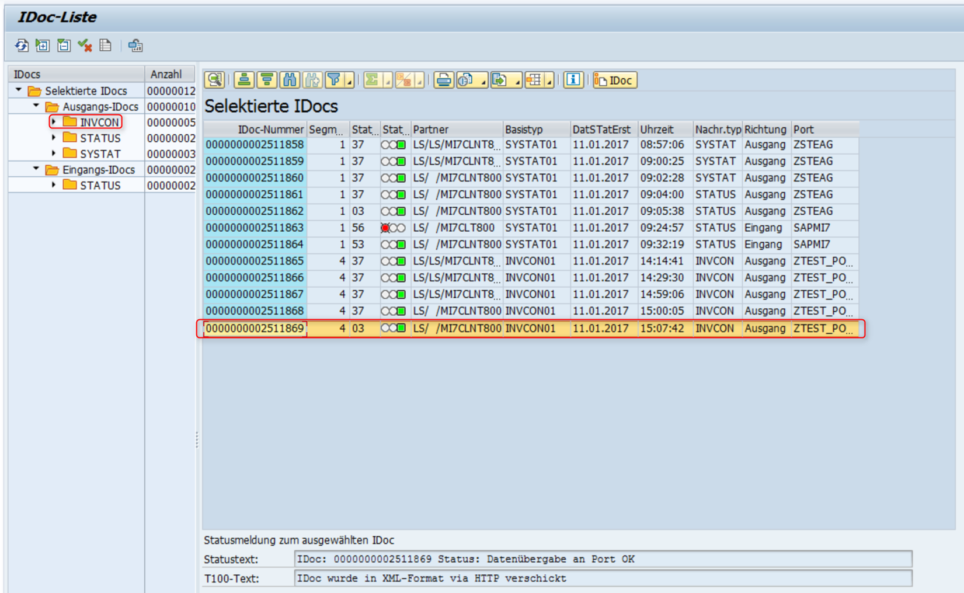Click the Choose layout grid icon
964x593 pixels.
pos(534,80)
